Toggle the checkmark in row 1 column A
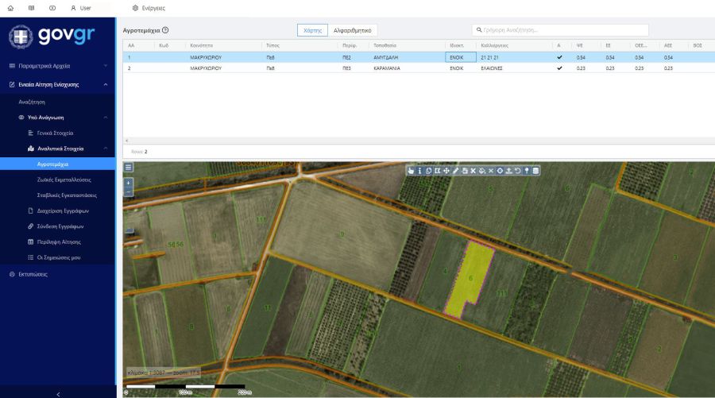Image resolution: width=715 pixels, height=398 pixels. pyautogui.click(x=559, y=58)
